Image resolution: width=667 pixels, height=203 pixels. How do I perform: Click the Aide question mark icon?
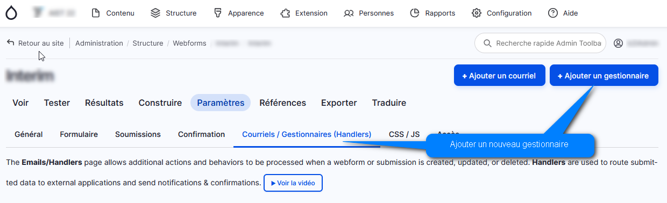553,13
